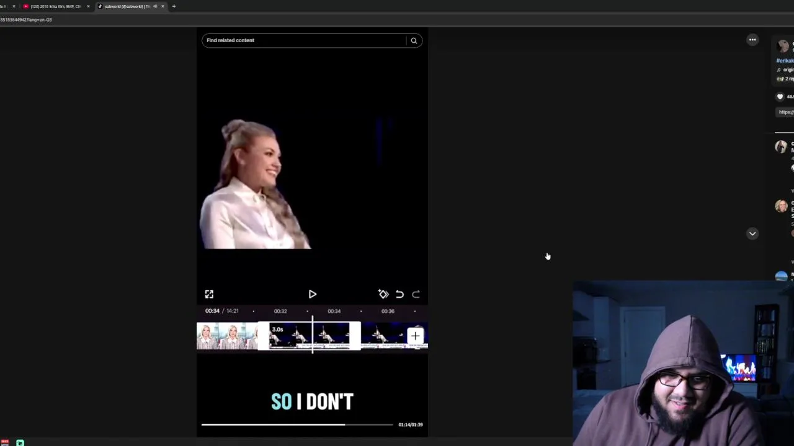The height and width of the screenshot is (446, 794).
Task: Open the first commenter's avatar
Action: point(781,147)
